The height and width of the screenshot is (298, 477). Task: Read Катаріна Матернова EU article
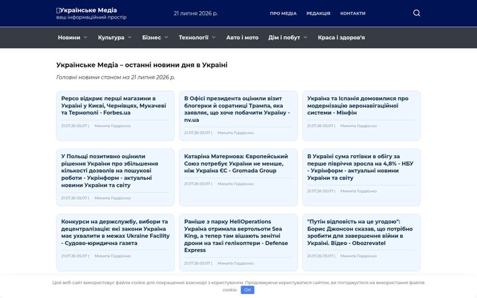pos(236,164)
